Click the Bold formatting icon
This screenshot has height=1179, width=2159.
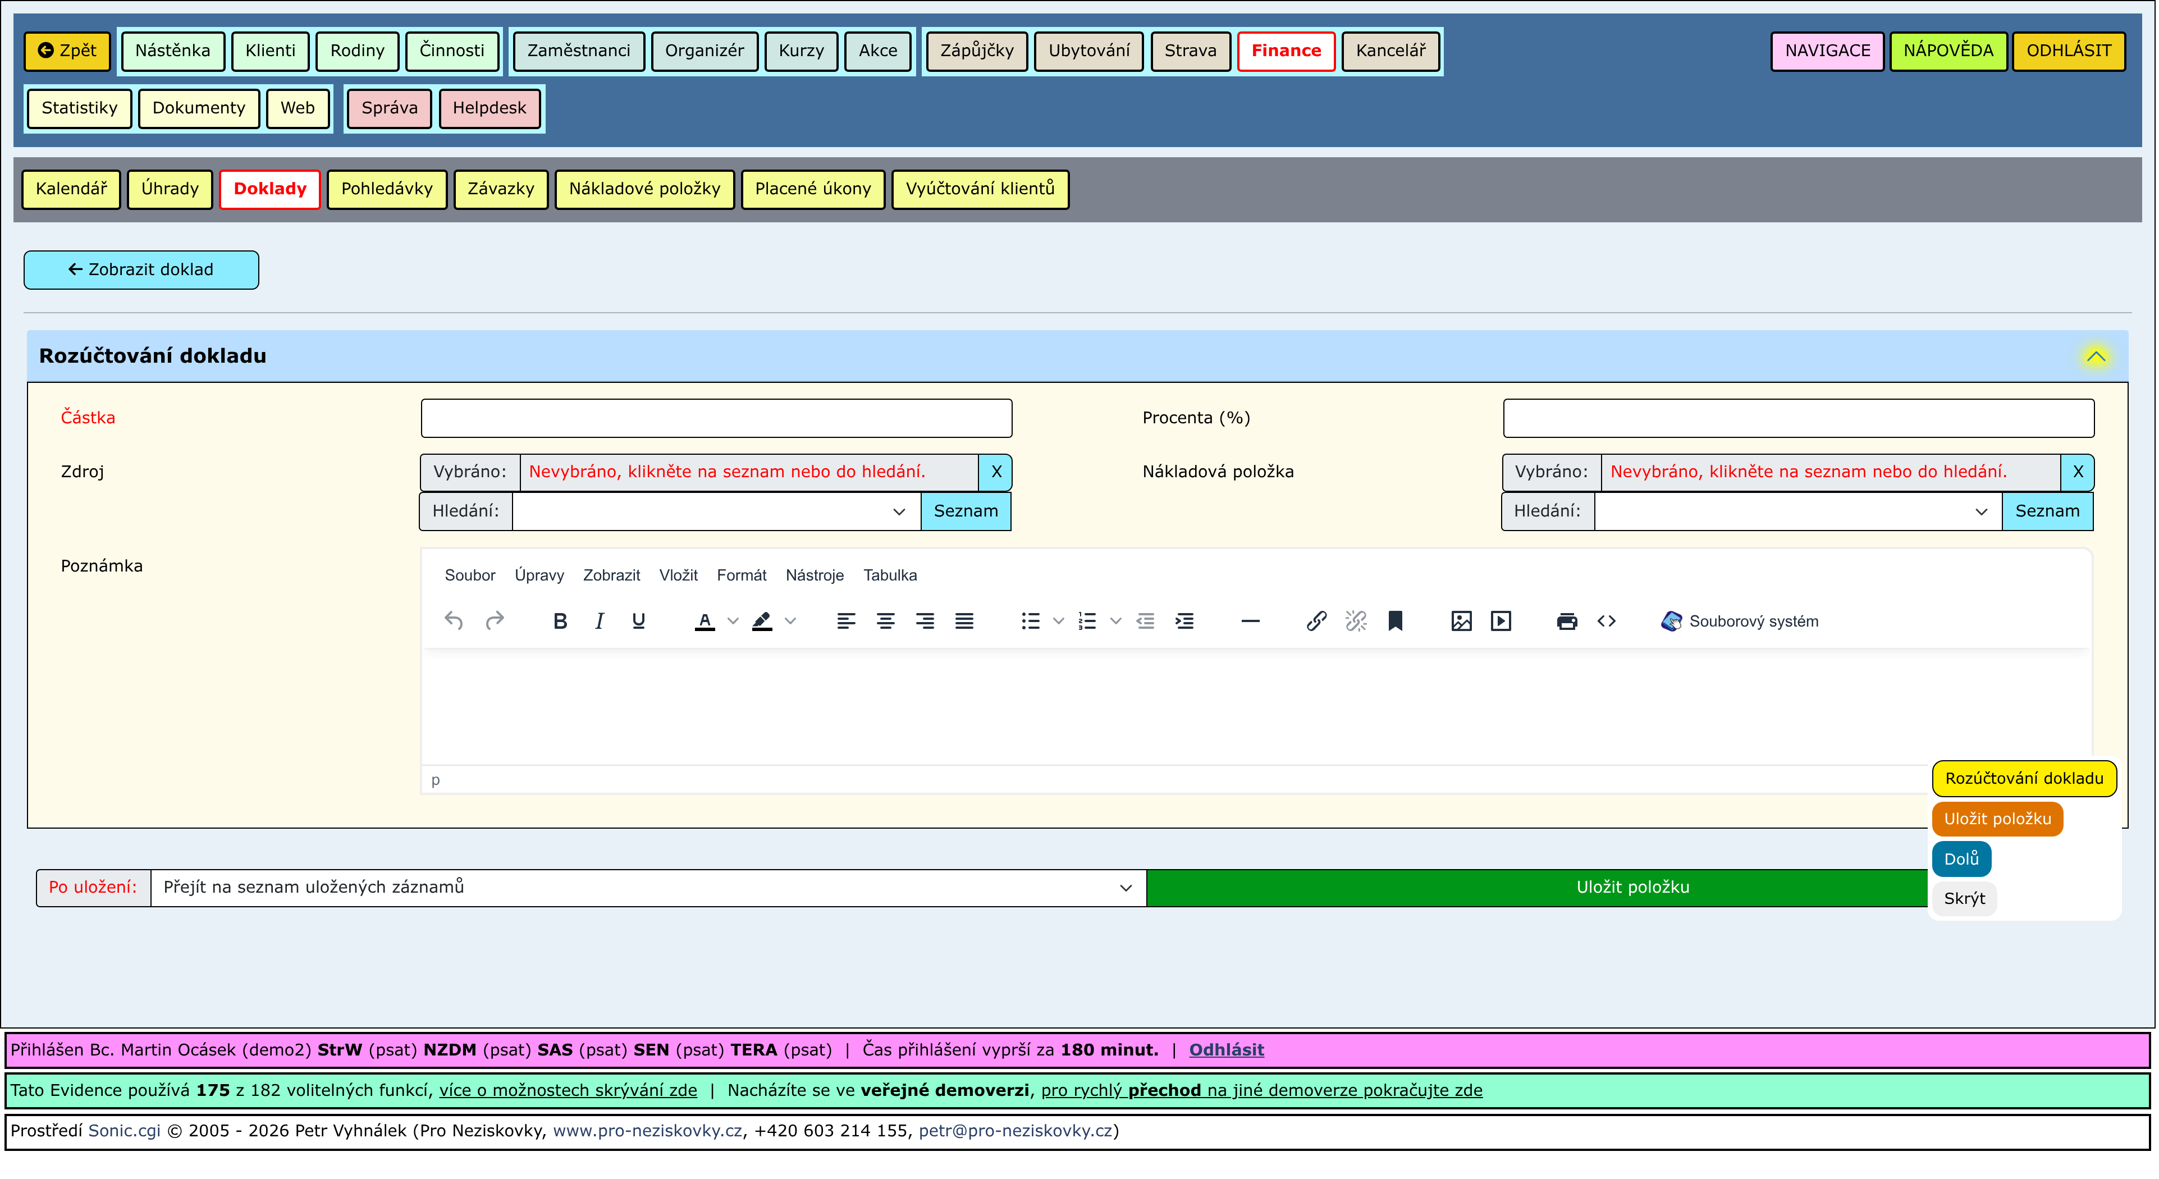pos(560,621)
